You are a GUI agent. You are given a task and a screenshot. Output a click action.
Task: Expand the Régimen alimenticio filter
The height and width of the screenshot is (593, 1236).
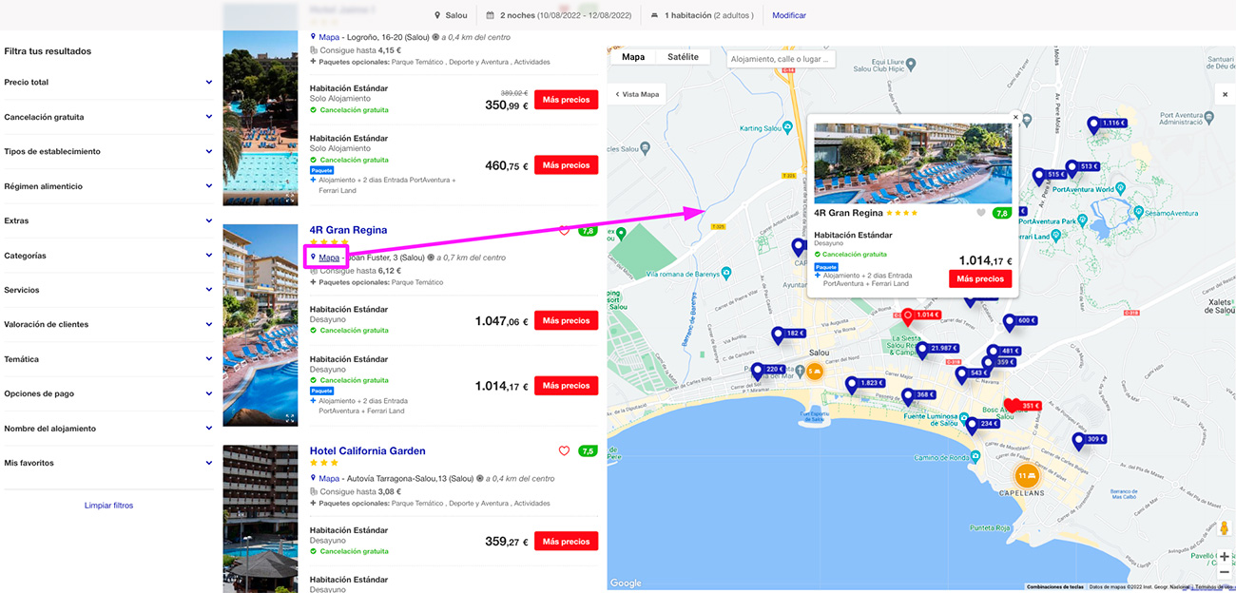tap(107, 186)
